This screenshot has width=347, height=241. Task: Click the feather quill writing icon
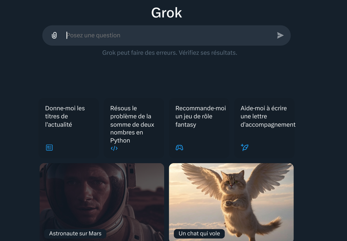[x=245, y=147]
